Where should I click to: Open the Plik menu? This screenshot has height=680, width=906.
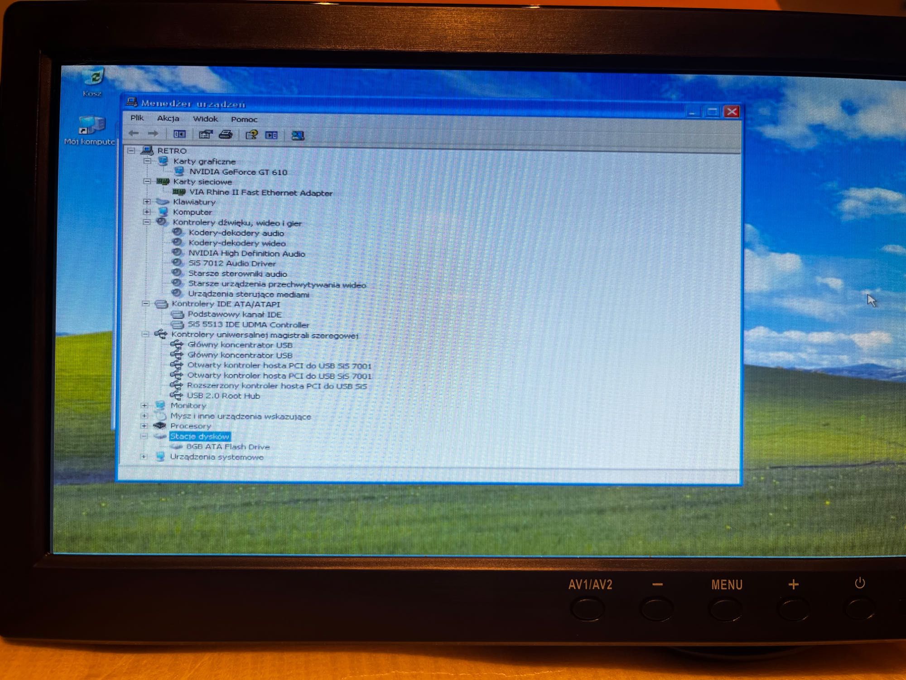click(x=137, y=118)
